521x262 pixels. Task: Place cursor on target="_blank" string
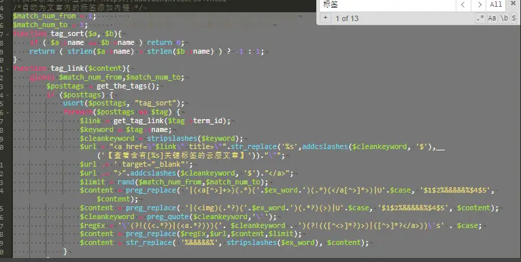pos(153,164)
